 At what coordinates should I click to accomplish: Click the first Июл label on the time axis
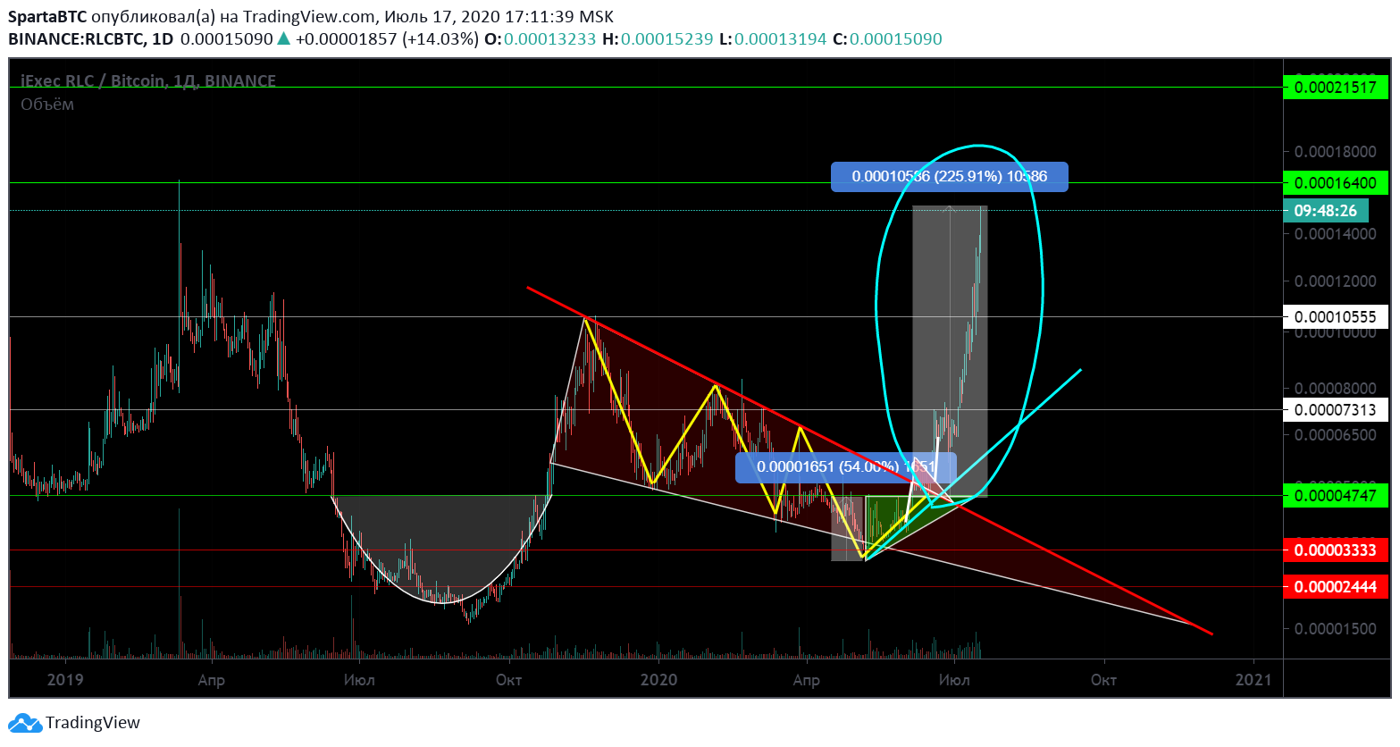[359, 680]
